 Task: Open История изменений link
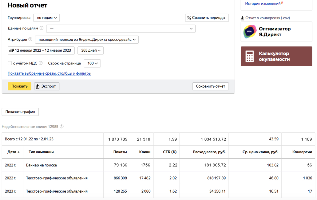(x=263, y=3)
